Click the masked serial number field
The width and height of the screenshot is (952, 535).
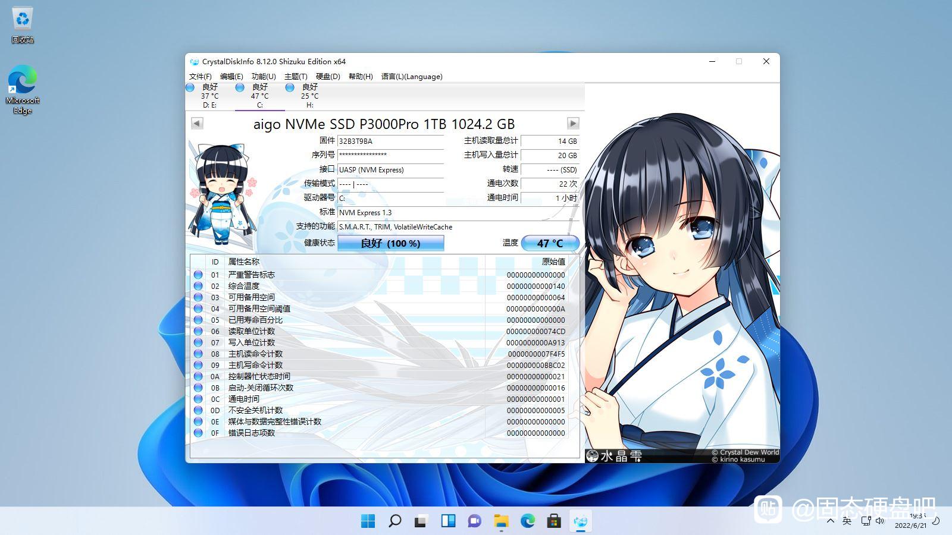pyautogui.click(x=391, y=155)
